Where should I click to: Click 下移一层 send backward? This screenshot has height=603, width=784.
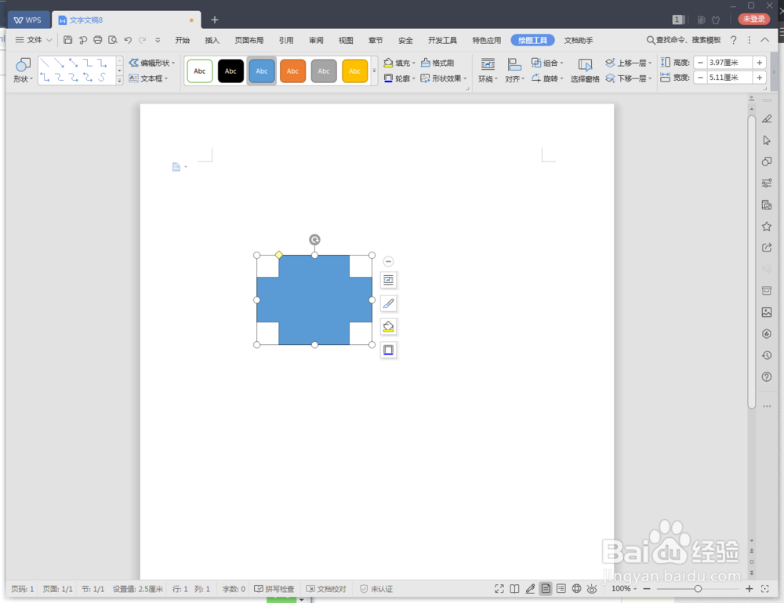coord(629,78)
